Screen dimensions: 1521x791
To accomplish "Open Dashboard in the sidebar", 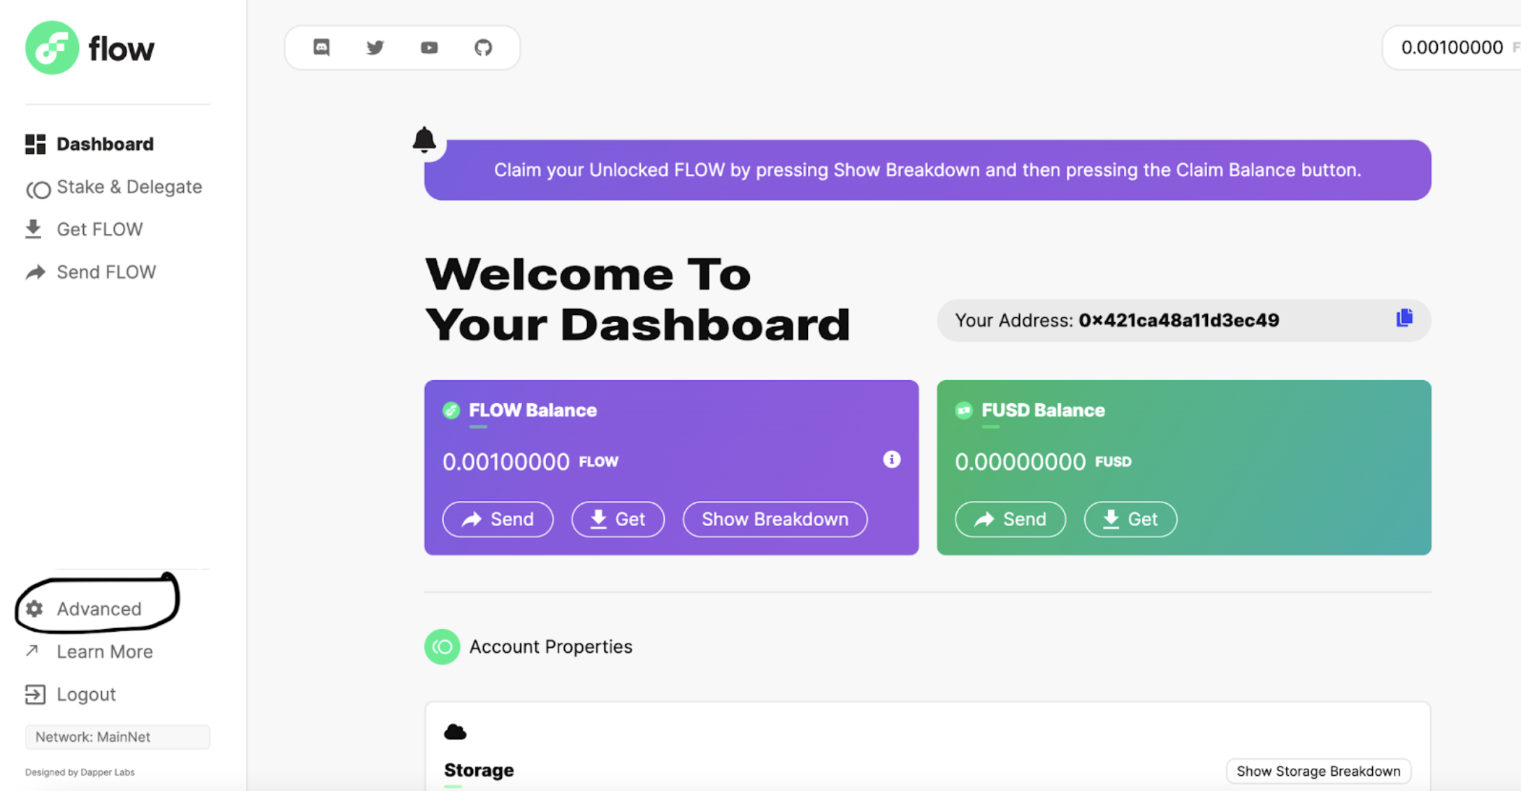I will (x=89, y=144).
